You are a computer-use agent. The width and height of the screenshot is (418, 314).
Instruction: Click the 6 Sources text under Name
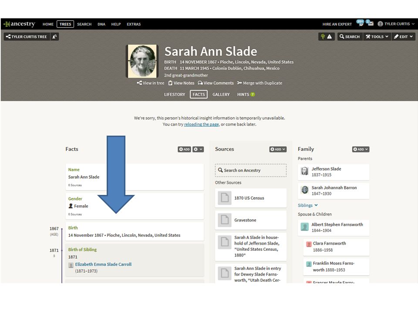coord(75,185)
